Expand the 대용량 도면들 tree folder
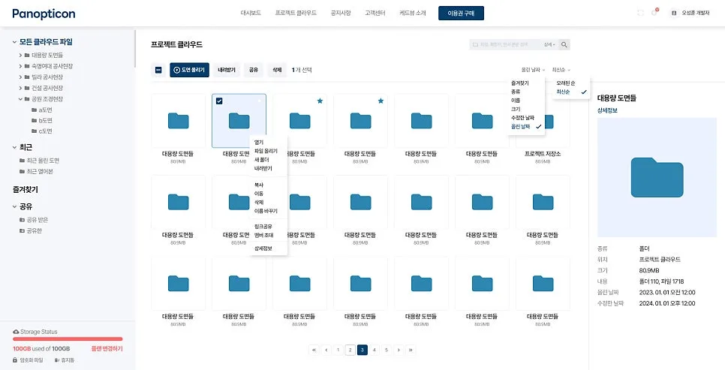Viewport: 725px width, 370px height. coord(20,55)
